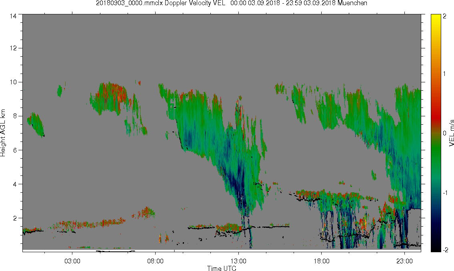Click the '18:00' time axis label
This screenshot has height=271, width=454.
tap(321, 261)
